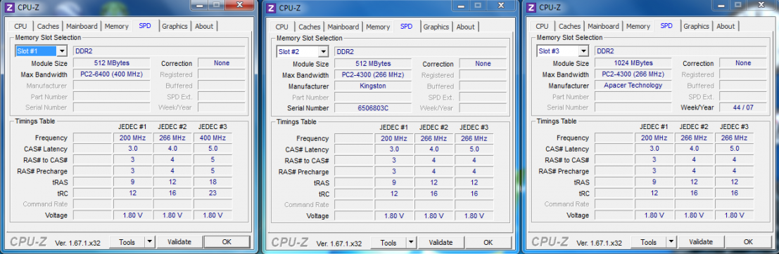Switch to CPU tab in first window
The image size is (779, 254).
[21, 26]
